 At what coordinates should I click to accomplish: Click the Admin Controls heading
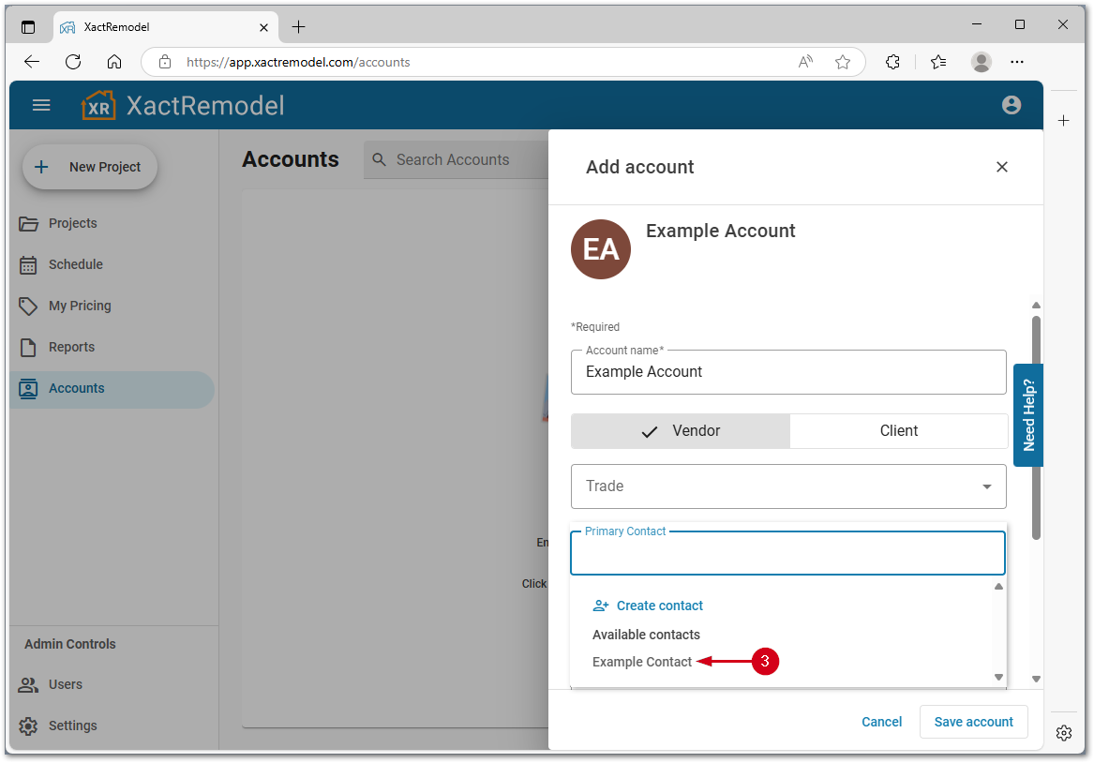coord(69,645)
